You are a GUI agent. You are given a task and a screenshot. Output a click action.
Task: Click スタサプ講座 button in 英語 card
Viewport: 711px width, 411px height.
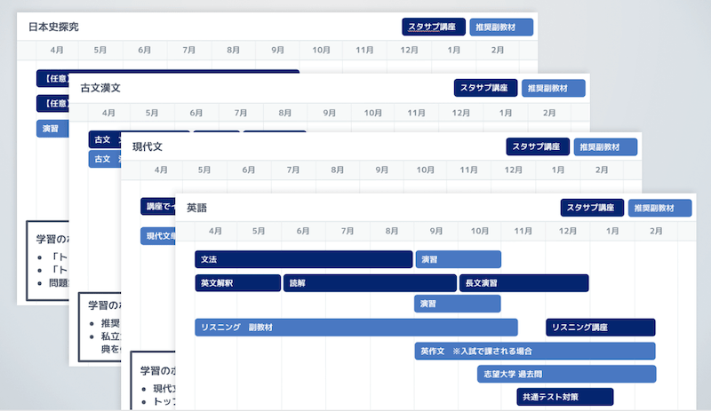tap(592, 208)
